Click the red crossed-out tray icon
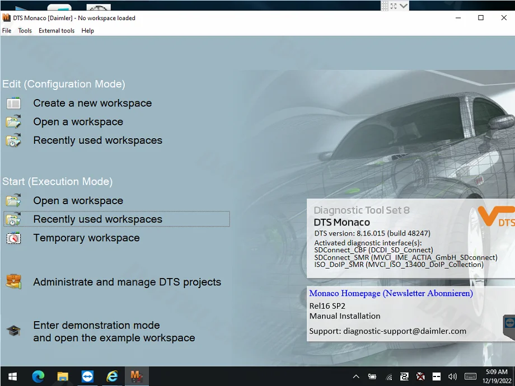Screen dimensions: 515x386 point(420,377)
